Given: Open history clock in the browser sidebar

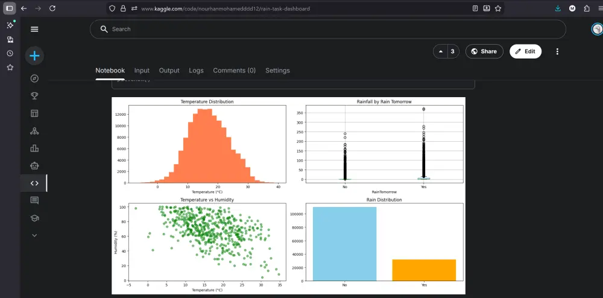Looking at the screenshot, I should coord(10,54).
